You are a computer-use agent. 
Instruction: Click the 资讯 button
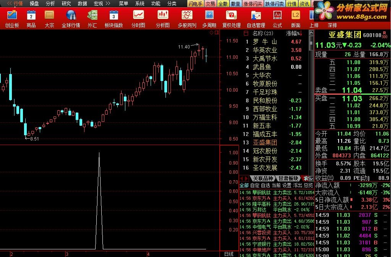(304, 3)
